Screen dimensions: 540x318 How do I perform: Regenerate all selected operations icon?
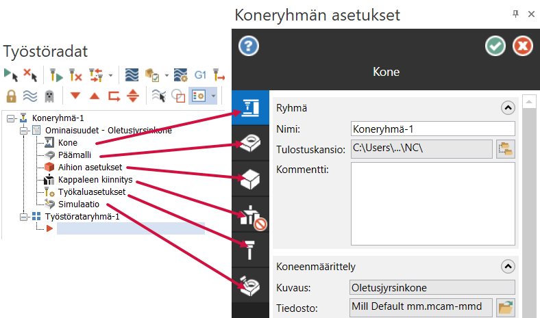click(56, 75)
